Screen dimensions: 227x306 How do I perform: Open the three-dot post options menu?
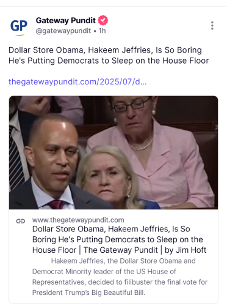[x=212, y=26]
